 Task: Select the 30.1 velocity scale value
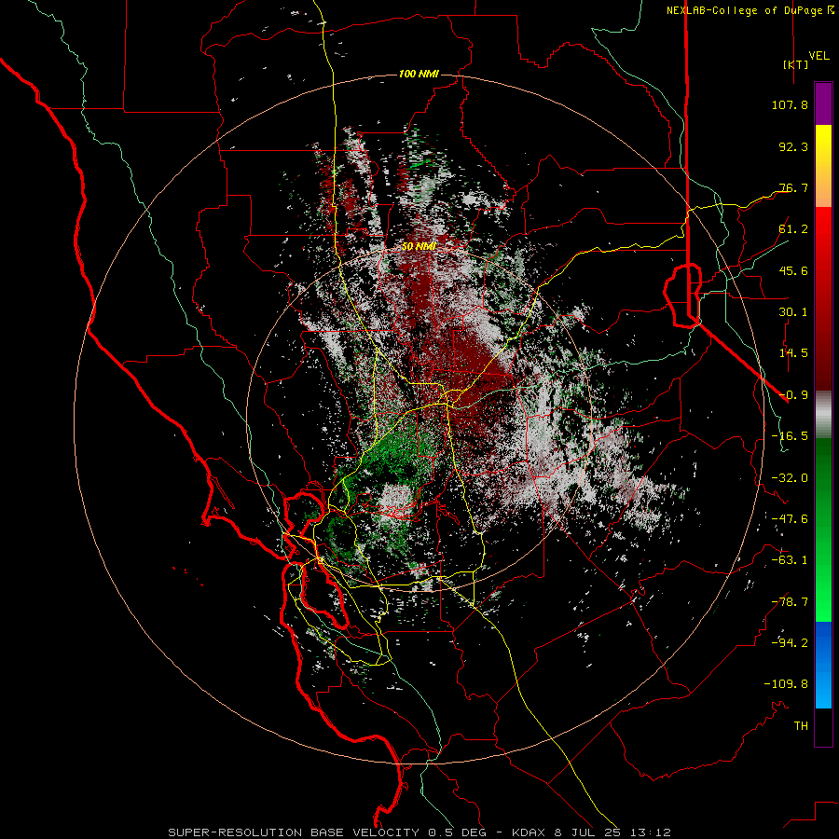point(793,312)
